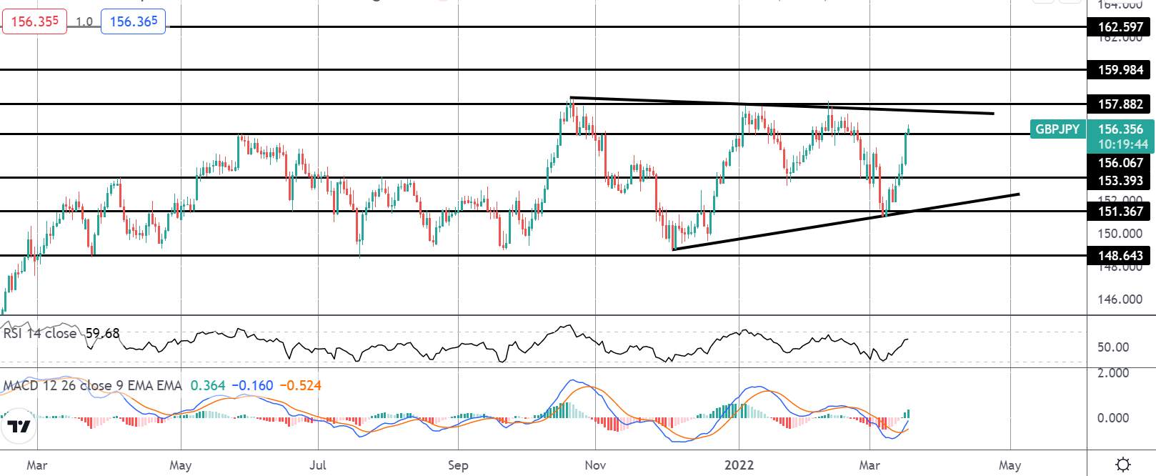Click the current price 156.356 label
1156x476 pixels.
coord(1120,129)
